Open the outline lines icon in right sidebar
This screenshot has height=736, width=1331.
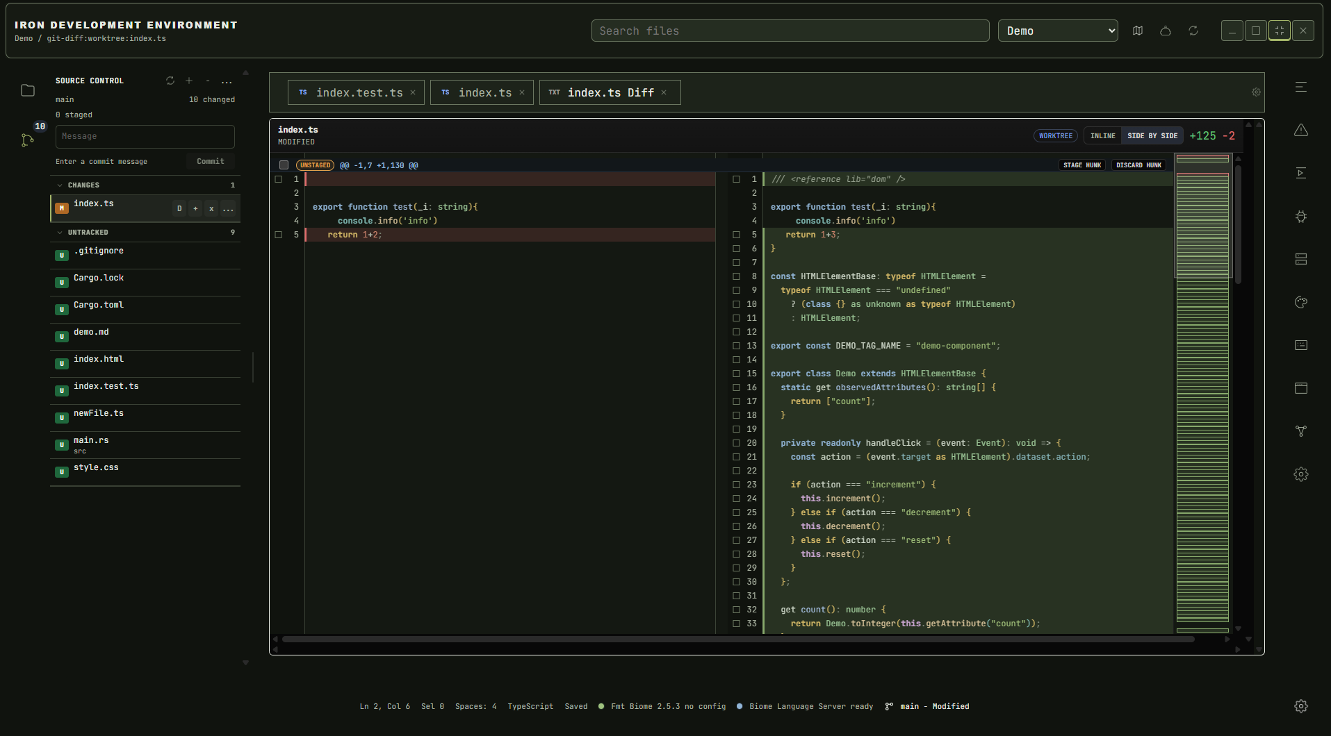pyautogui.click(x=1301, y=87)
